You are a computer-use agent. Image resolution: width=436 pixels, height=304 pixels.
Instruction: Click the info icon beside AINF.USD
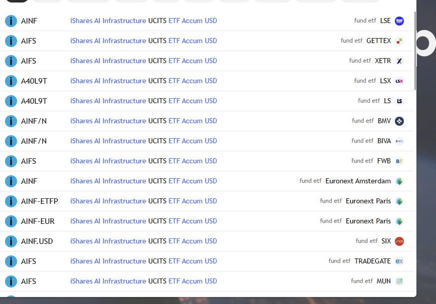tap(11, 241)
